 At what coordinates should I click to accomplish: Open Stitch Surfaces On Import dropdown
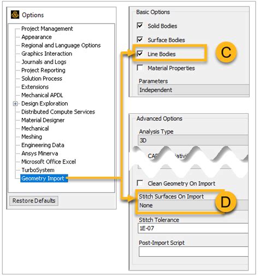click(x=193, y=205)
